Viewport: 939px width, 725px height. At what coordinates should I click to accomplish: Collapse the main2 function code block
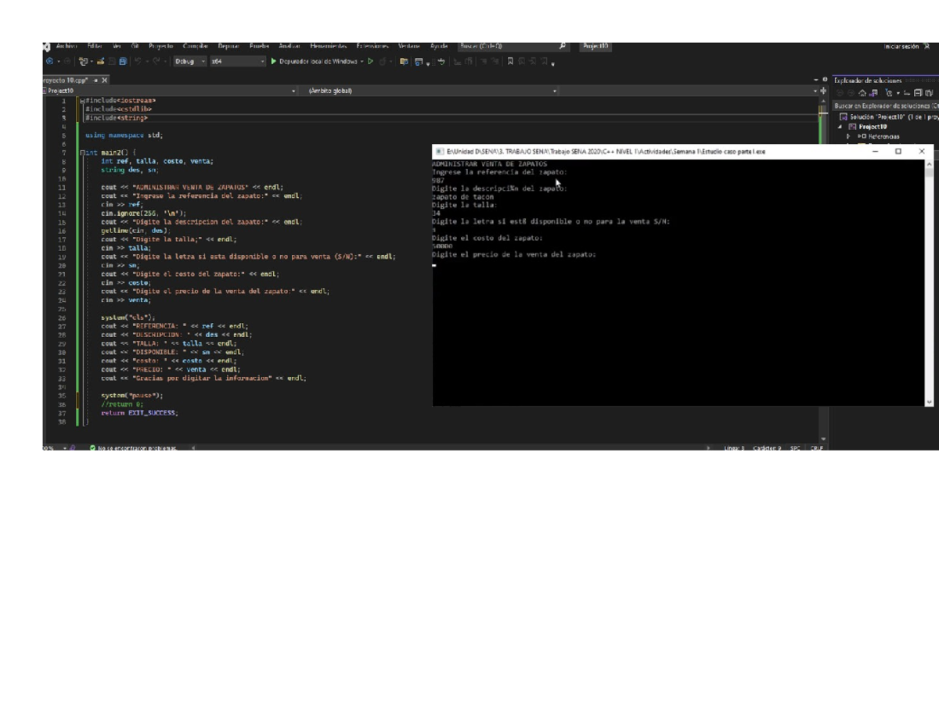(x=81, y=153)
